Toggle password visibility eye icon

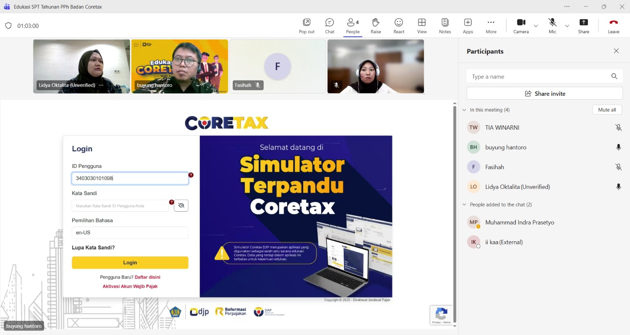click(x=181, y=205)
